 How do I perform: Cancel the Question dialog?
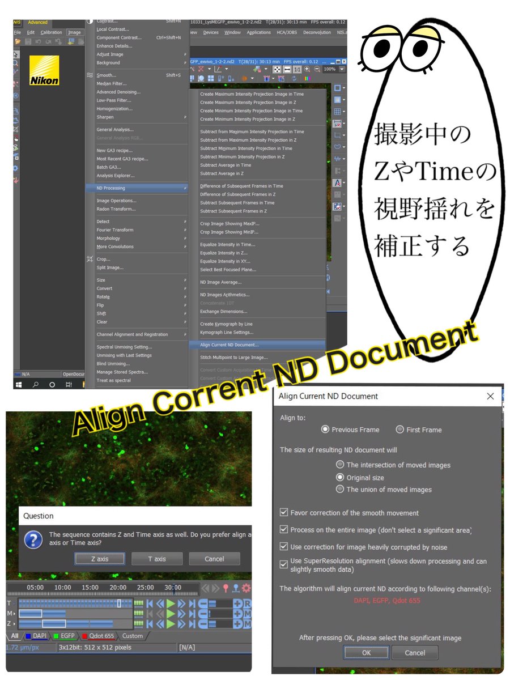point(214,559)
